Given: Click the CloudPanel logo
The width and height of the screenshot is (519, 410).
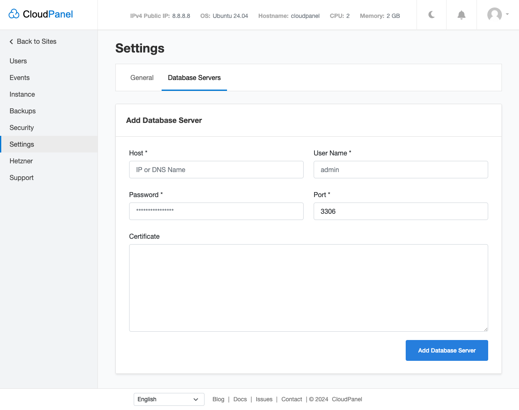Looking at the screenshot, I should point(40,14).
